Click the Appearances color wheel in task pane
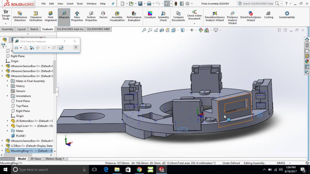This screenshot has height=174, width=310. (x=307, y=61)
